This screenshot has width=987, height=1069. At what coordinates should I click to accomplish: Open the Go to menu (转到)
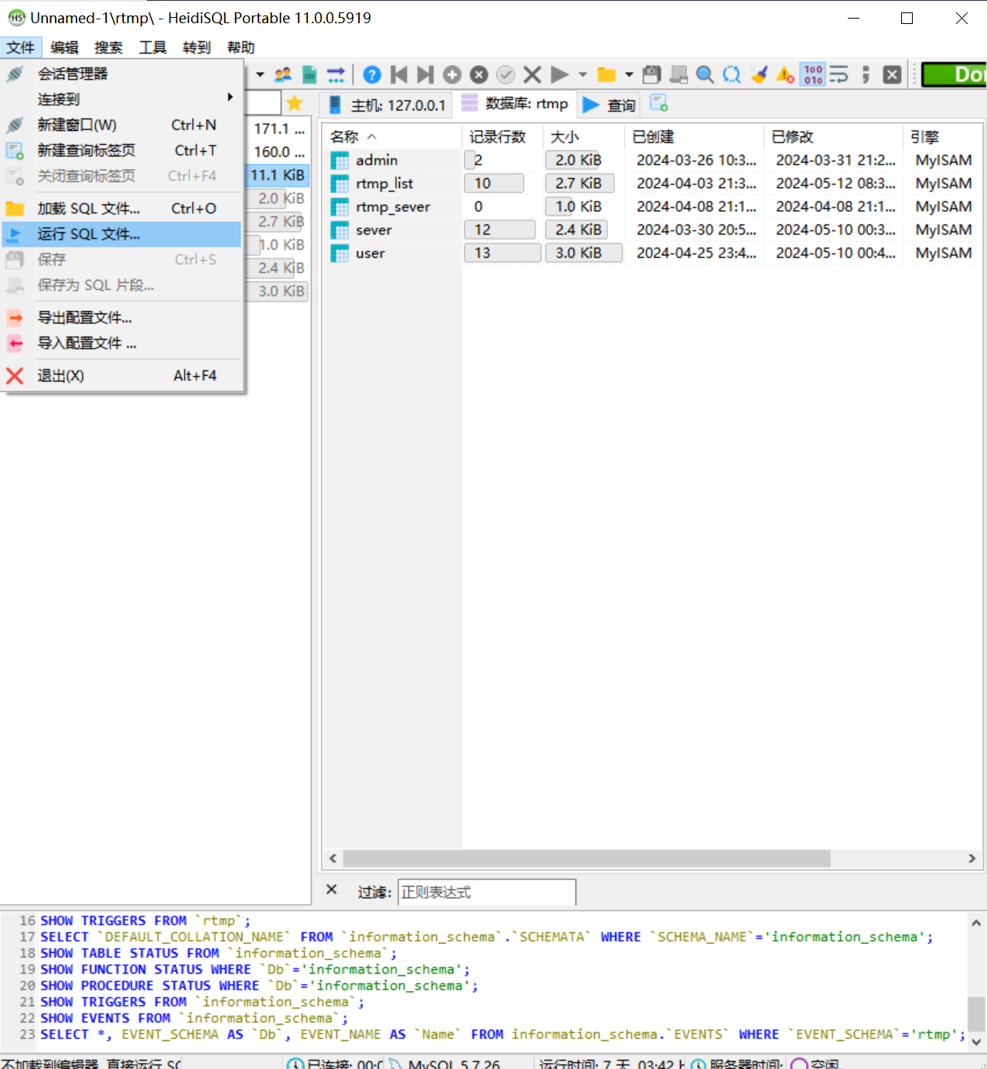[x=197, y=47]
